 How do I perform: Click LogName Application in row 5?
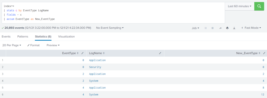(x=98, y=88)
